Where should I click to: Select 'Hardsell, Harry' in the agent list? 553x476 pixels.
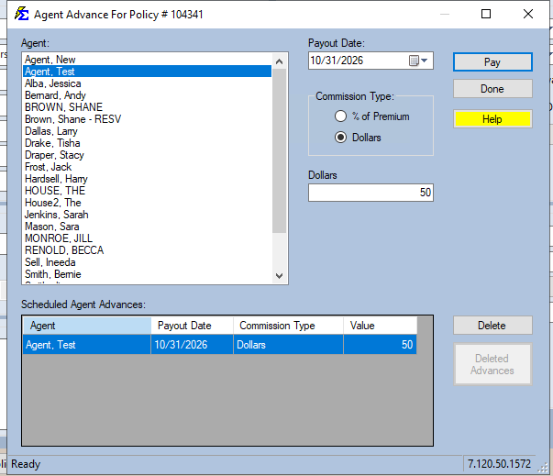pos(147,179)
